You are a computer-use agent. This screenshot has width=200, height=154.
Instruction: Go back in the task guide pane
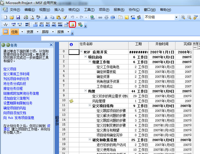tap(3, 45)
